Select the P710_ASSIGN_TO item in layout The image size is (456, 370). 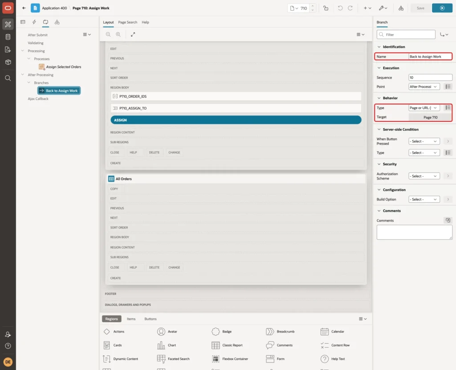236,109
